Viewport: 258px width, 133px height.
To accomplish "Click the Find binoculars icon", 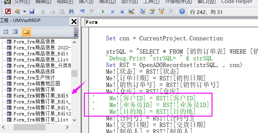I will point(71,11).
